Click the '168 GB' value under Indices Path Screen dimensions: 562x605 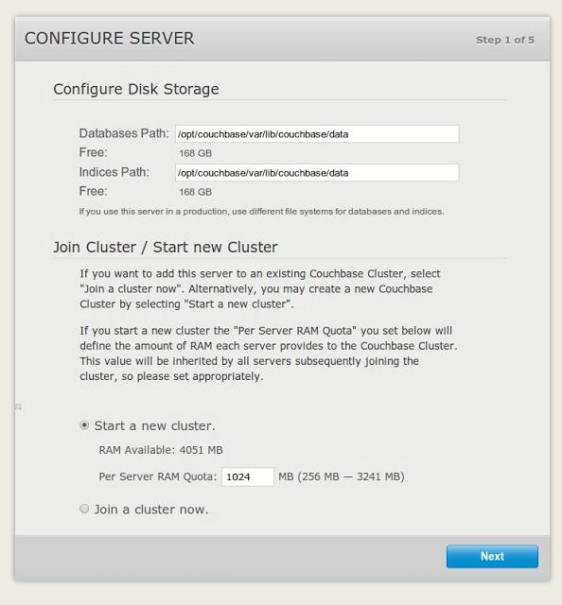(195, 192)
